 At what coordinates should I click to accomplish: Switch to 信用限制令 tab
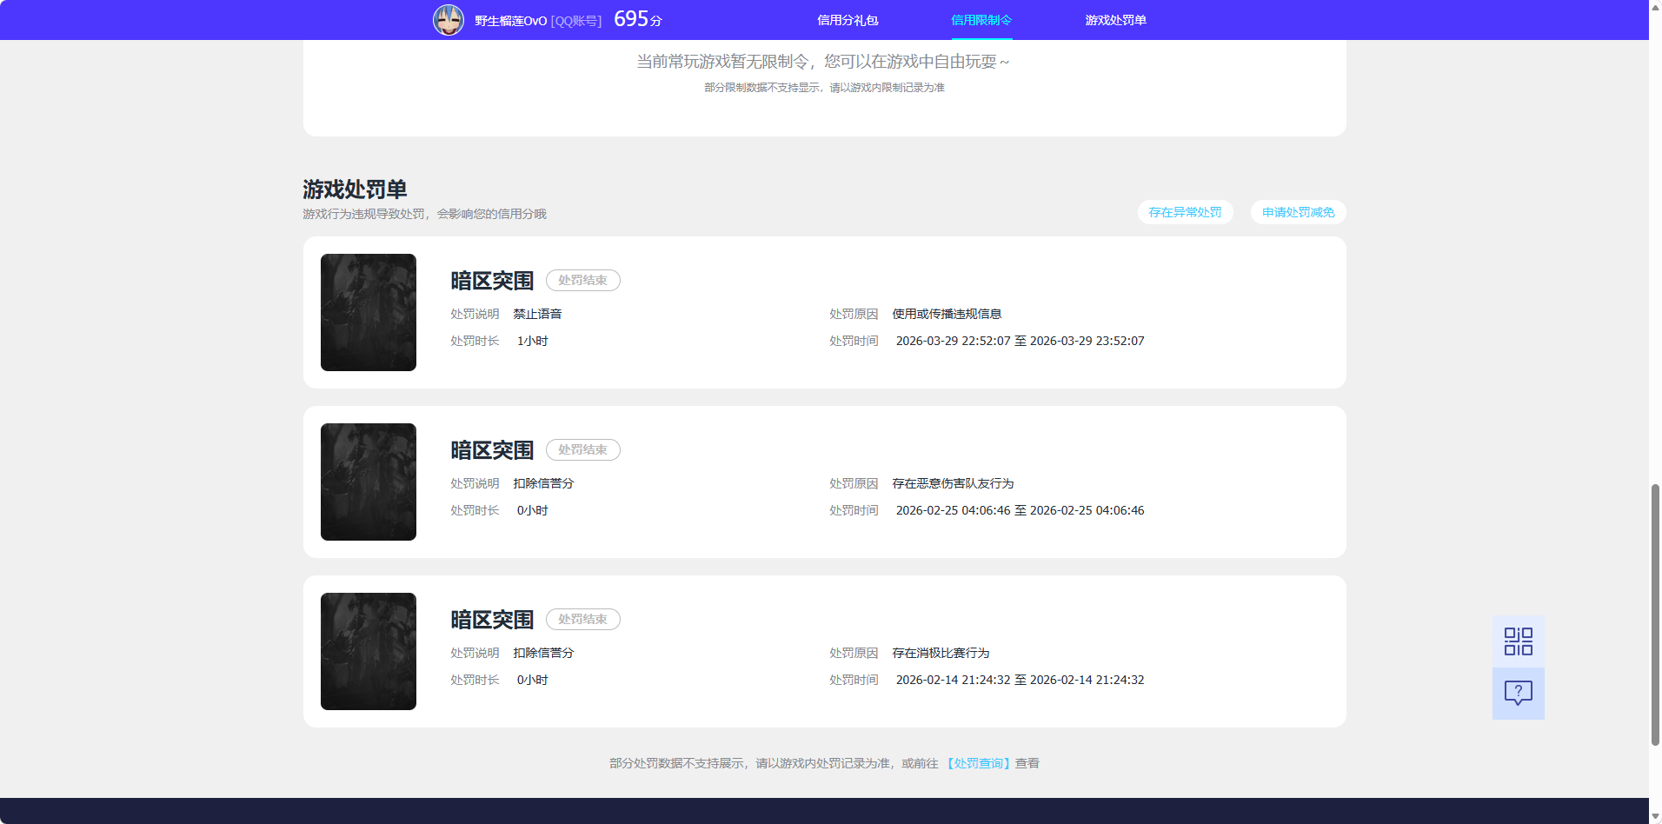coord(981,20)
